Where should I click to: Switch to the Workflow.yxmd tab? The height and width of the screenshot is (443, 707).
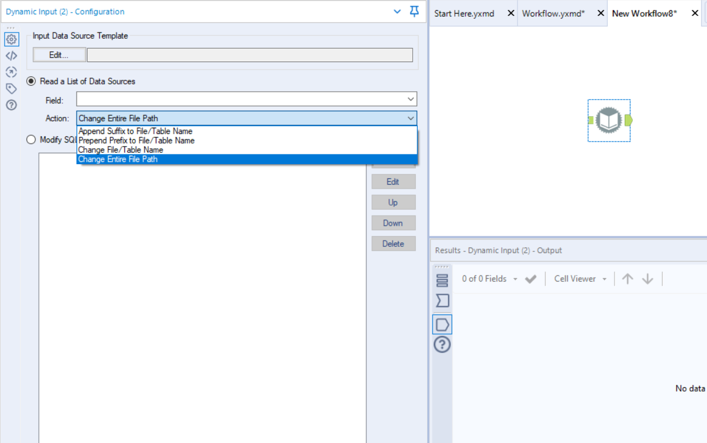coord(555,13)
